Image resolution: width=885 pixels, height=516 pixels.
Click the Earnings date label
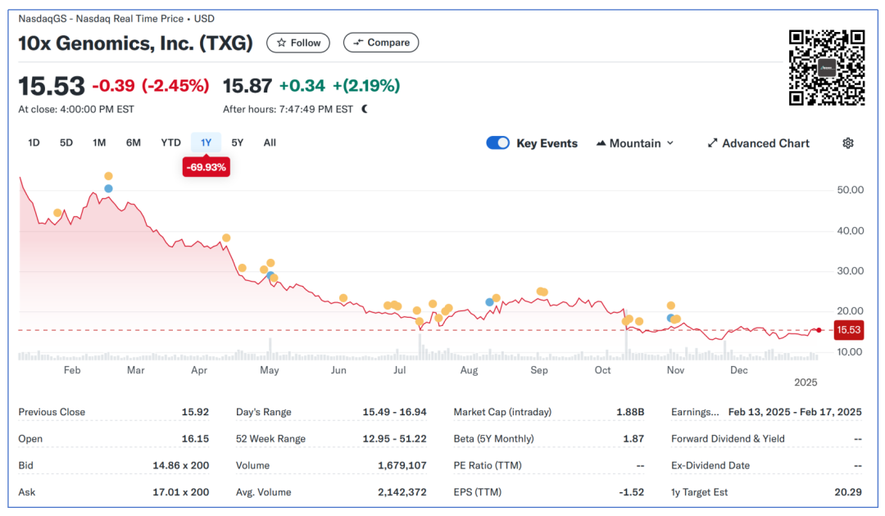(x=694, y=412)
